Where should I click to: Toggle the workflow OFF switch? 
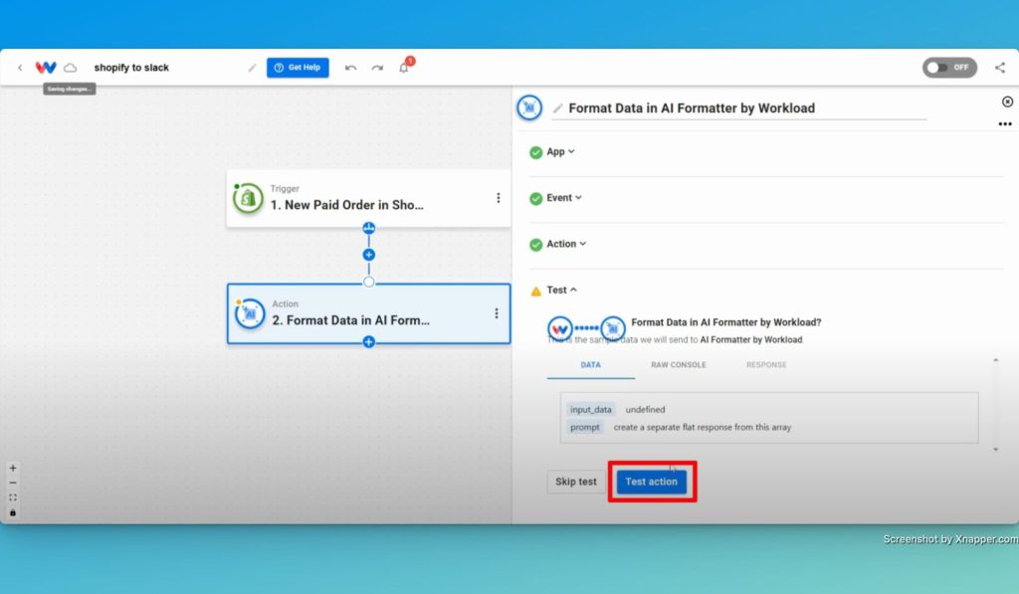click(x=949, y=68)
